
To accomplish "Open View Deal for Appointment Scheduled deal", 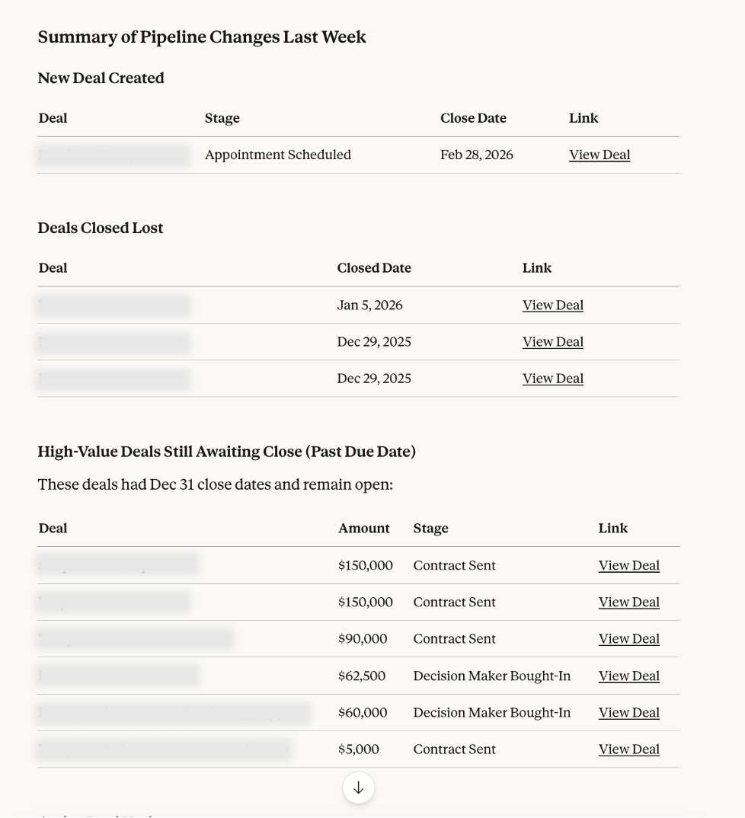I will click(600, 155).
